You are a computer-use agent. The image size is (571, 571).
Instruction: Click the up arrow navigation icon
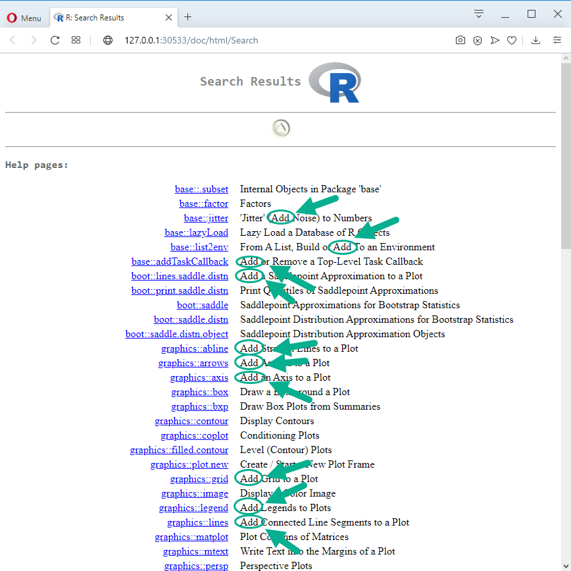pyautogui.click(x=281, y=128)
